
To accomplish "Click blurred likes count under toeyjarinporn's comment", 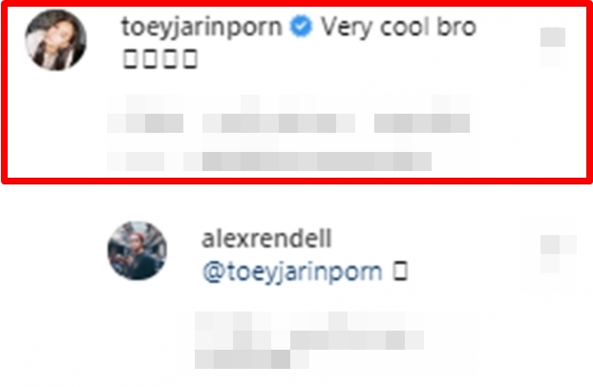I will (279, 123).
